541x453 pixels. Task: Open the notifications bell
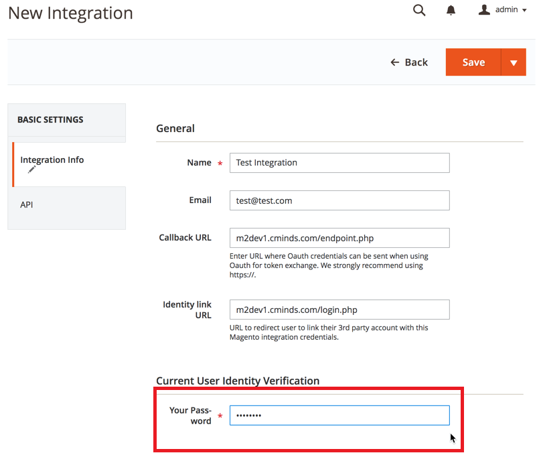[451, 10]
